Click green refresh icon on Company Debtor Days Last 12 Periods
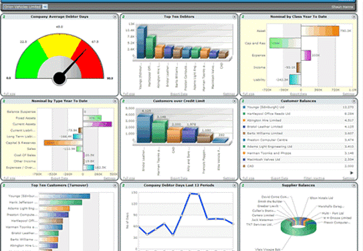 coord(124,185)
